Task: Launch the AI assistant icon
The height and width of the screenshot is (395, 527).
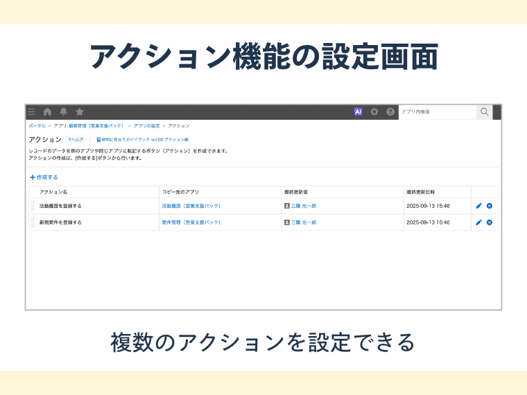Action: 358,112
